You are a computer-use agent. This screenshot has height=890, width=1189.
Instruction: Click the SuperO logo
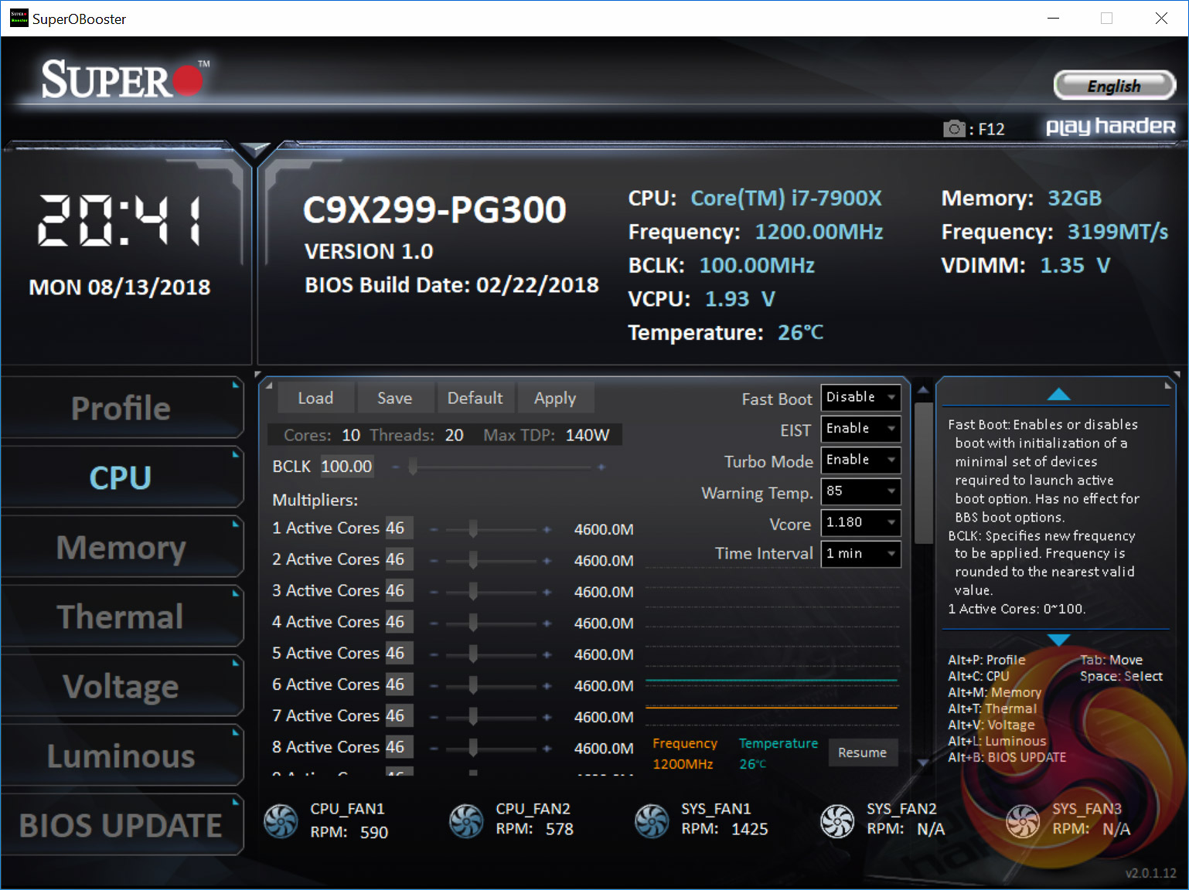124,79
